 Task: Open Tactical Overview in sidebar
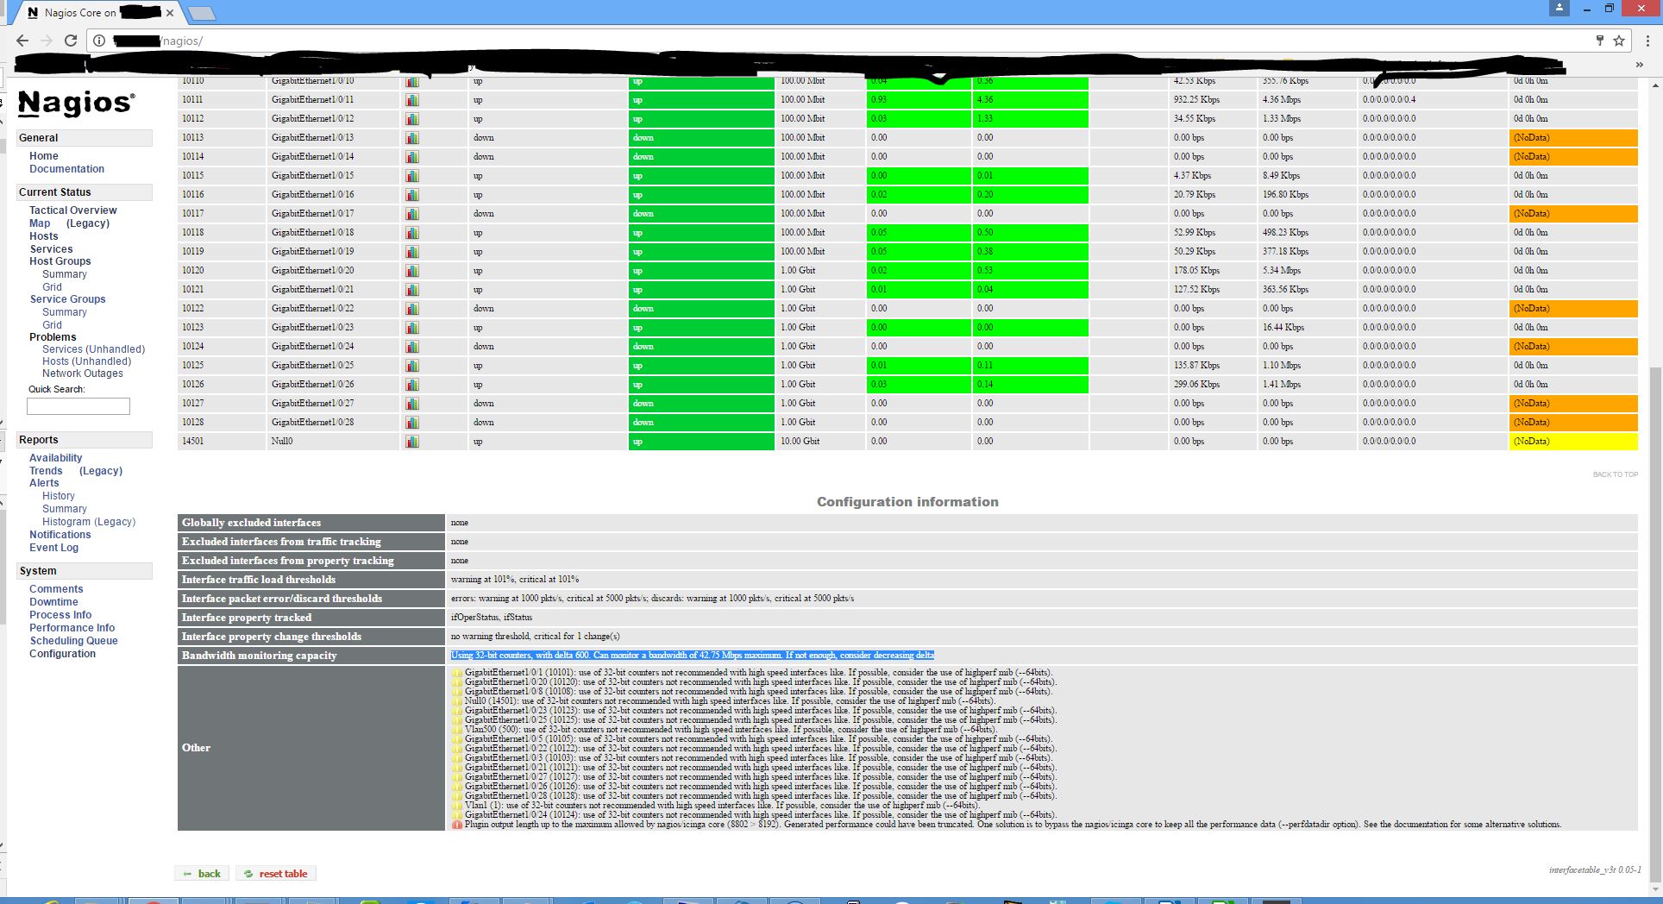point(72,210)
